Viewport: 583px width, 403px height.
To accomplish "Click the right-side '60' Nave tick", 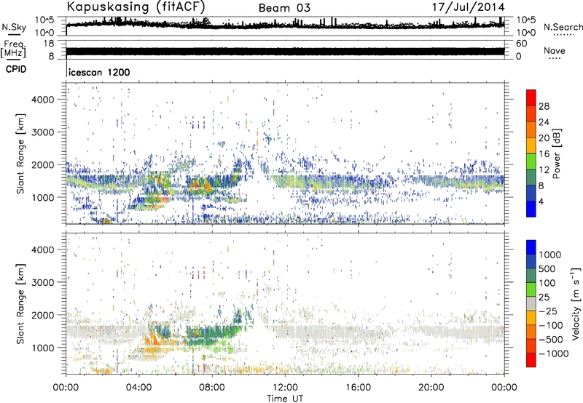I will [522, 44].
